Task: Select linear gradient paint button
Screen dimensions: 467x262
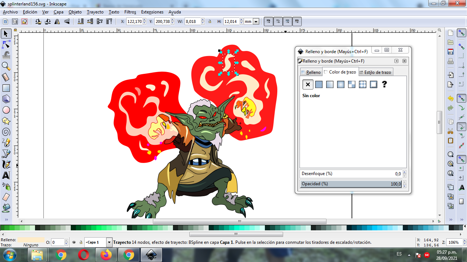Action: (330, 84)
